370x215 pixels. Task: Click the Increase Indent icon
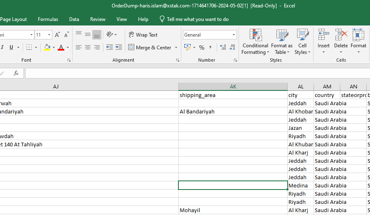point(119,48)
